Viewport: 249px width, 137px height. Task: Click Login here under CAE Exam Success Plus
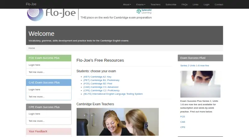pos(49,89)
